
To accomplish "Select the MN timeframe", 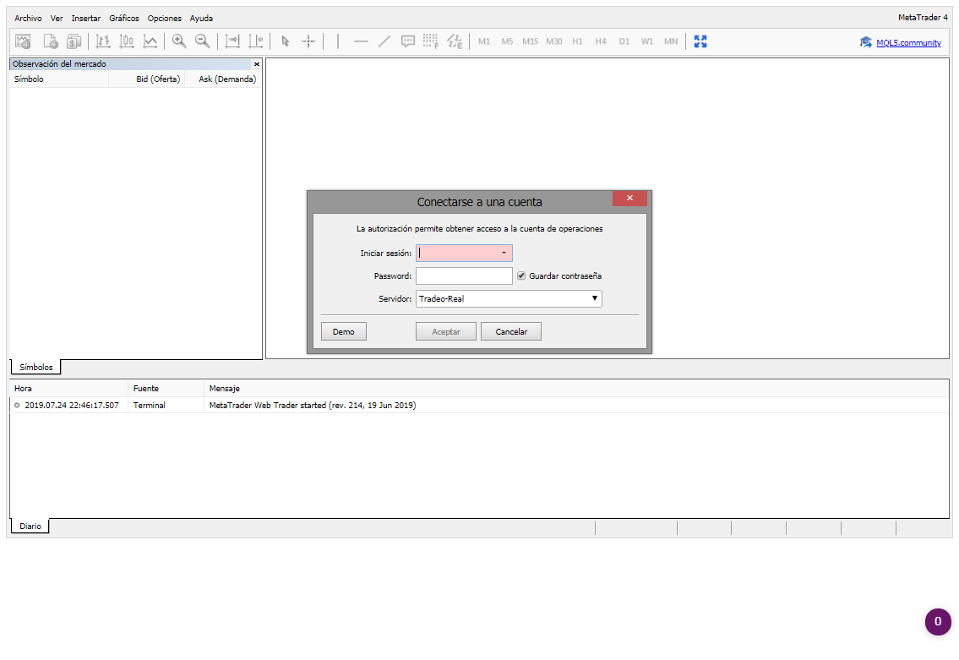I will point(671,41).
